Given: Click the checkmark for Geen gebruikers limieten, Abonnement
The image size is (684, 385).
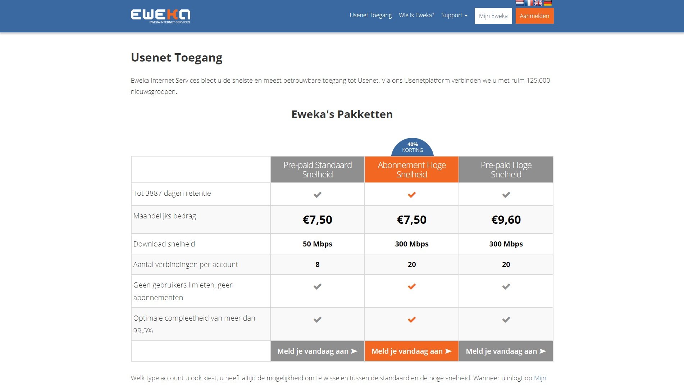Looking at the screenshot, I should [411, 287].
